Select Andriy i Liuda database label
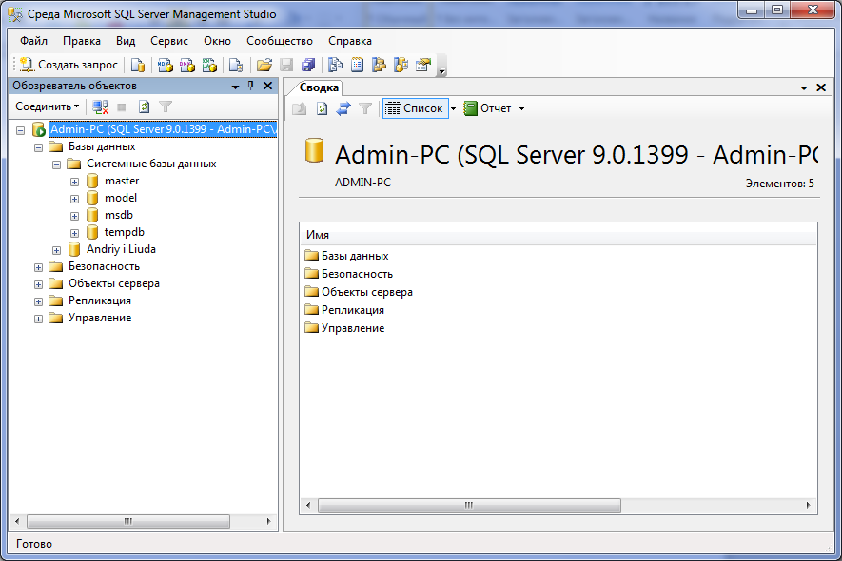 click(122, 249)
